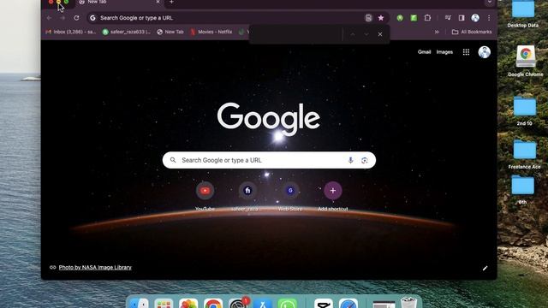The height and width of the screenshot is (308, 548).
Task: Go back with the back arrow
Action: pyautogui.click(x=50, y=18)
